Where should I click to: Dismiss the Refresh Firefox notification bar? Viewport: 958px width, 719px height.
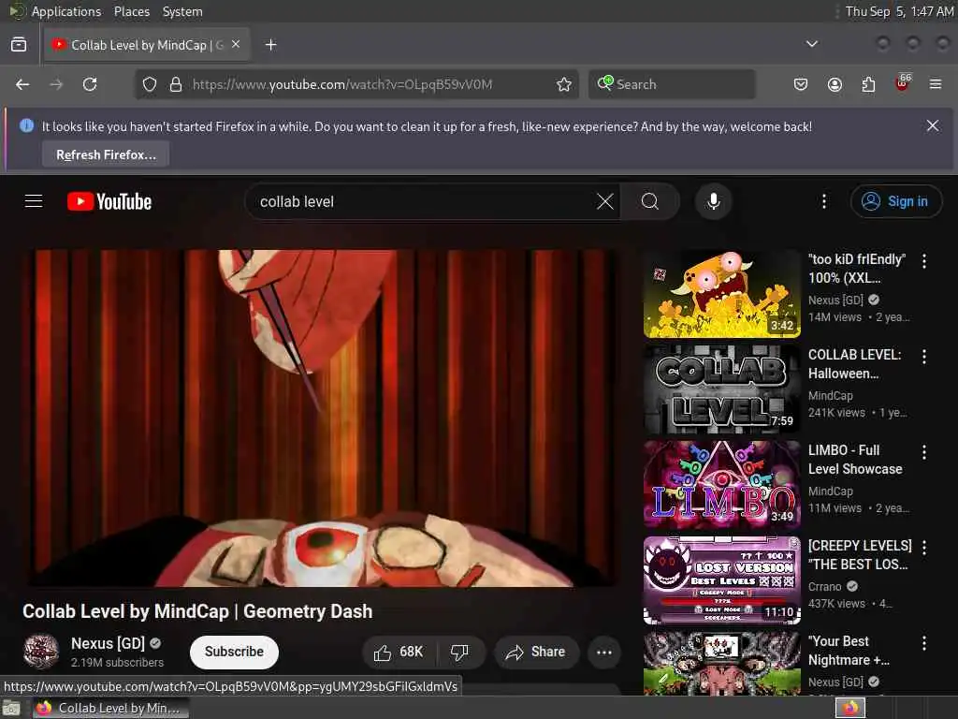pyautogui.click(x=933, y=126)
